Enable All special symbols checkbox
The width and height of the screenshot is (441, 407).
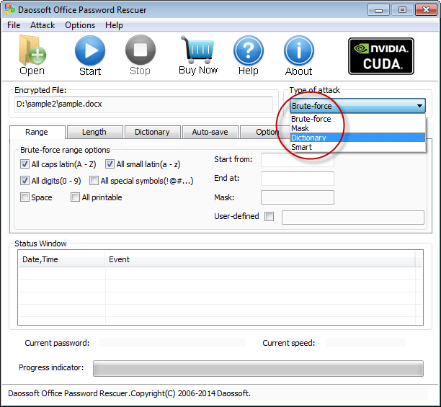coord(94,181)
